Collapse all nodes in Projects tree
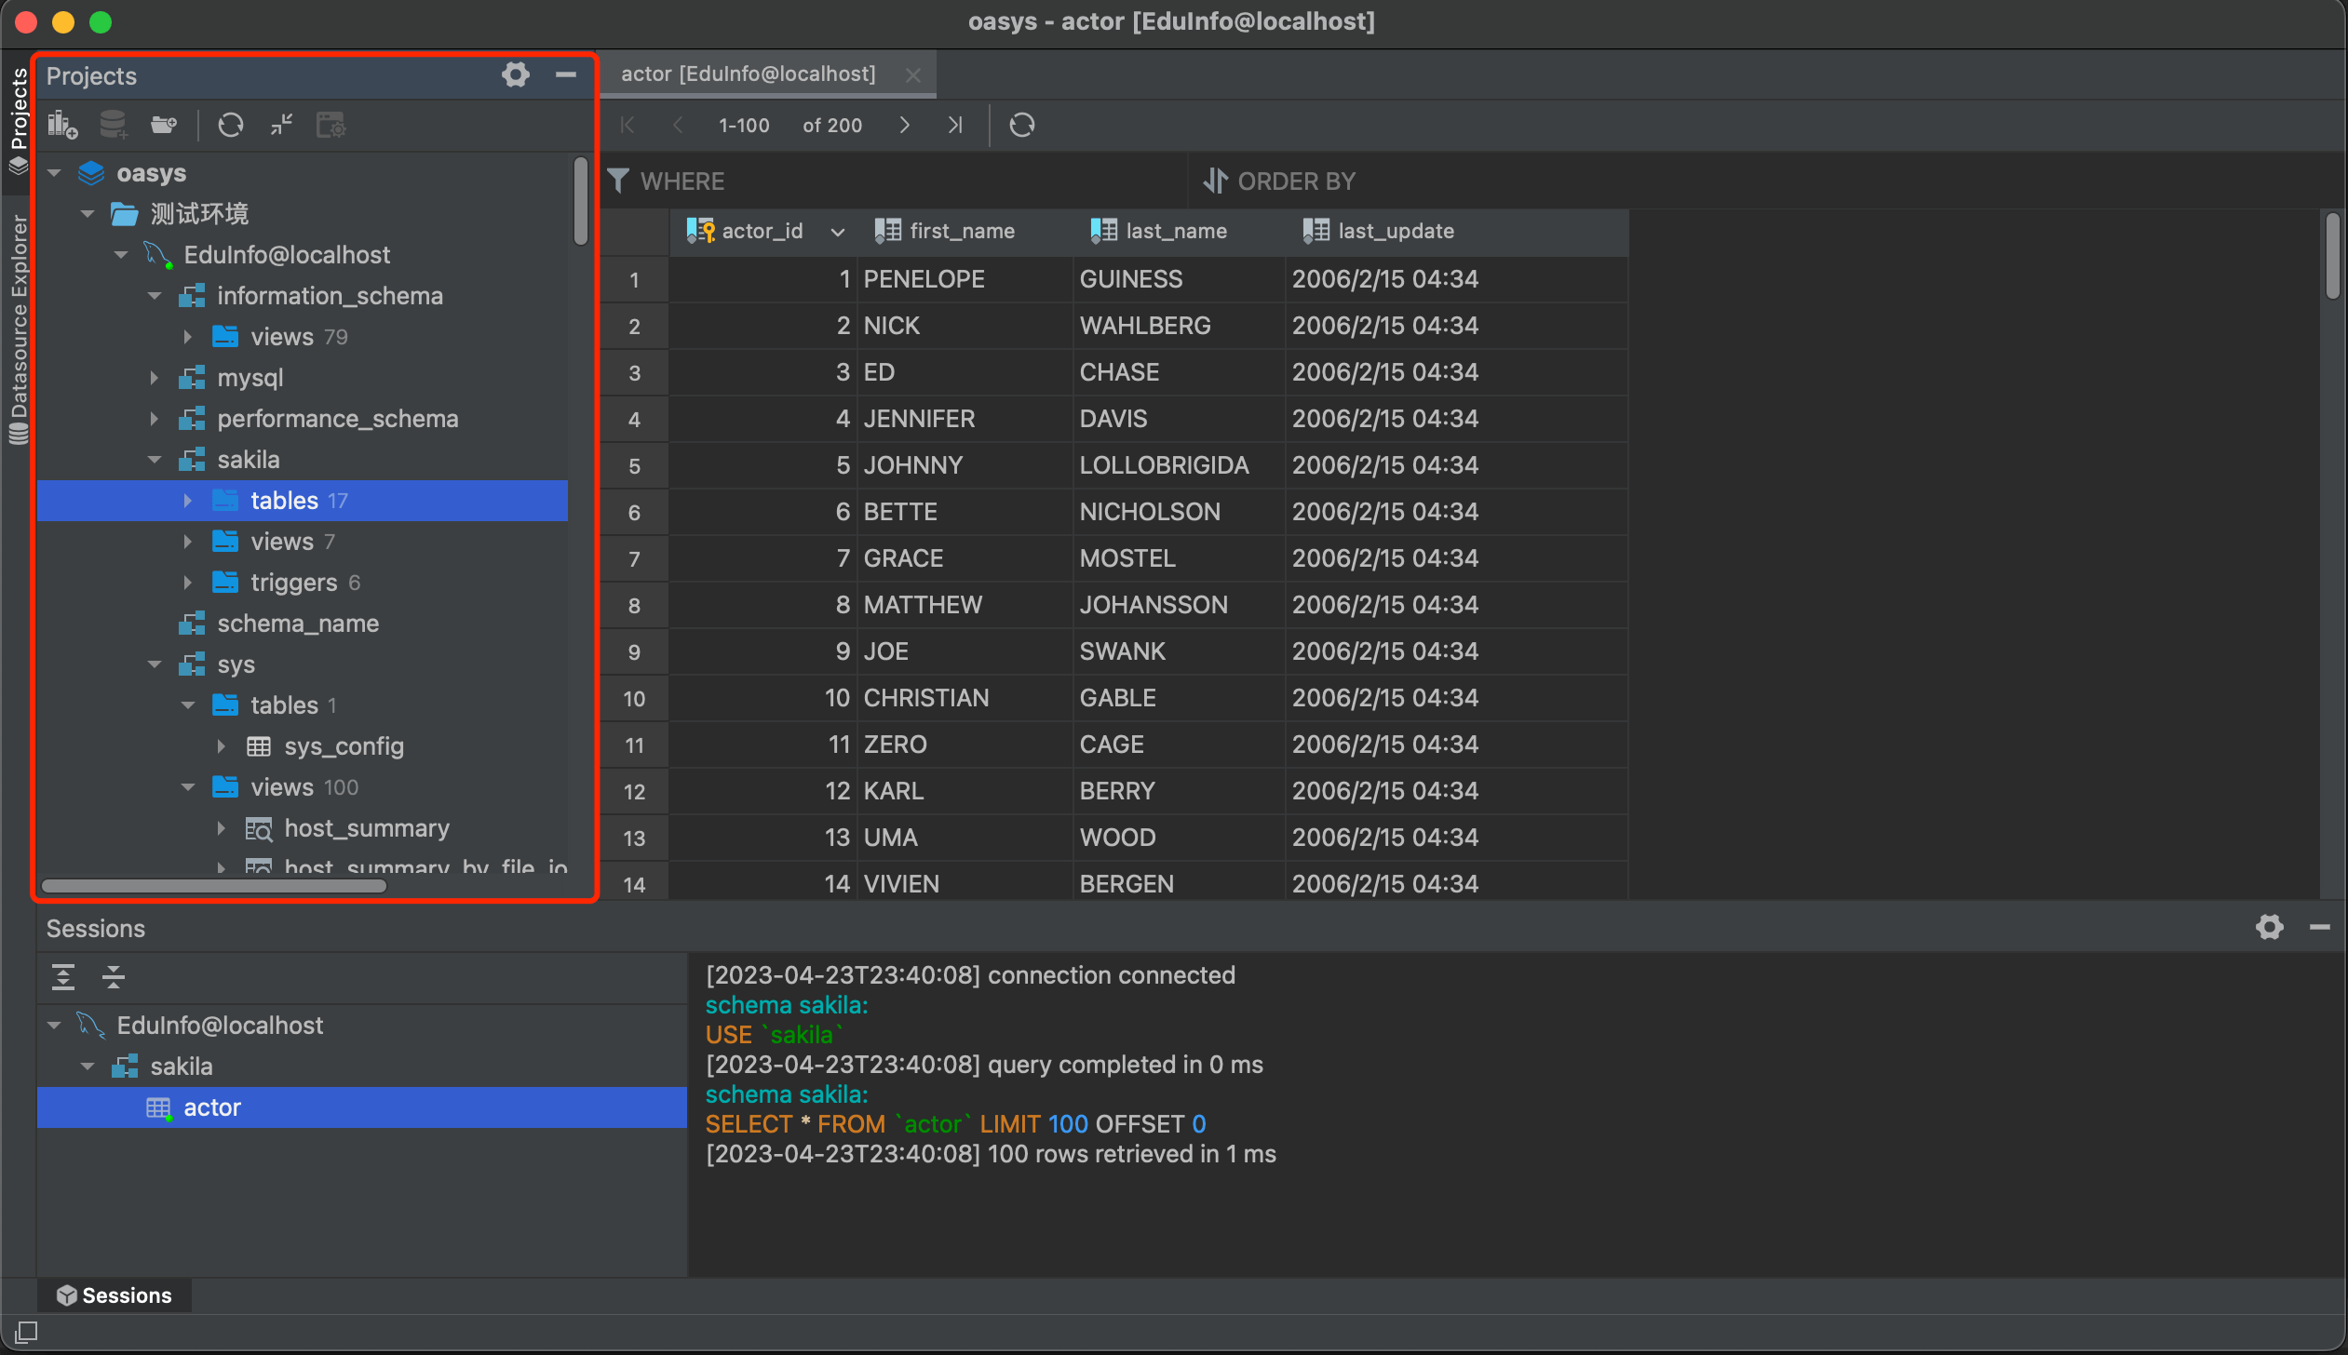The width and height of the screenshot is (2348, 1355). pos(281,125)
